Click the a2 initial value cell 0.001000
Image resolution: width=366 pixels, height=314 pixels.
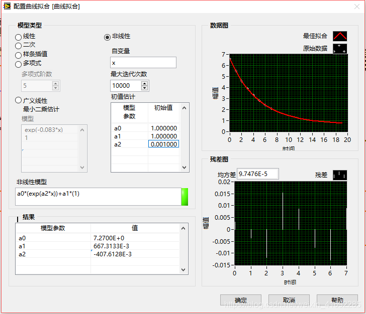tap(163, 144)
